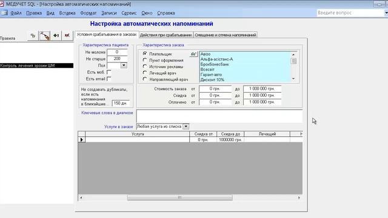Viewport: 388px width, 218px height.
Task: Click payer list scroll up arrow
Action: (293, 54)
